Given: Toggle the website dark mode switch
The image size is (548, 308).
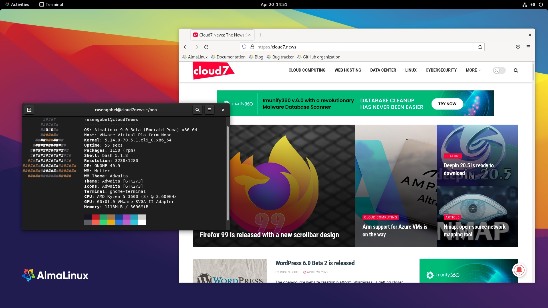Looking at the screenshot, I should pos(499,70).
